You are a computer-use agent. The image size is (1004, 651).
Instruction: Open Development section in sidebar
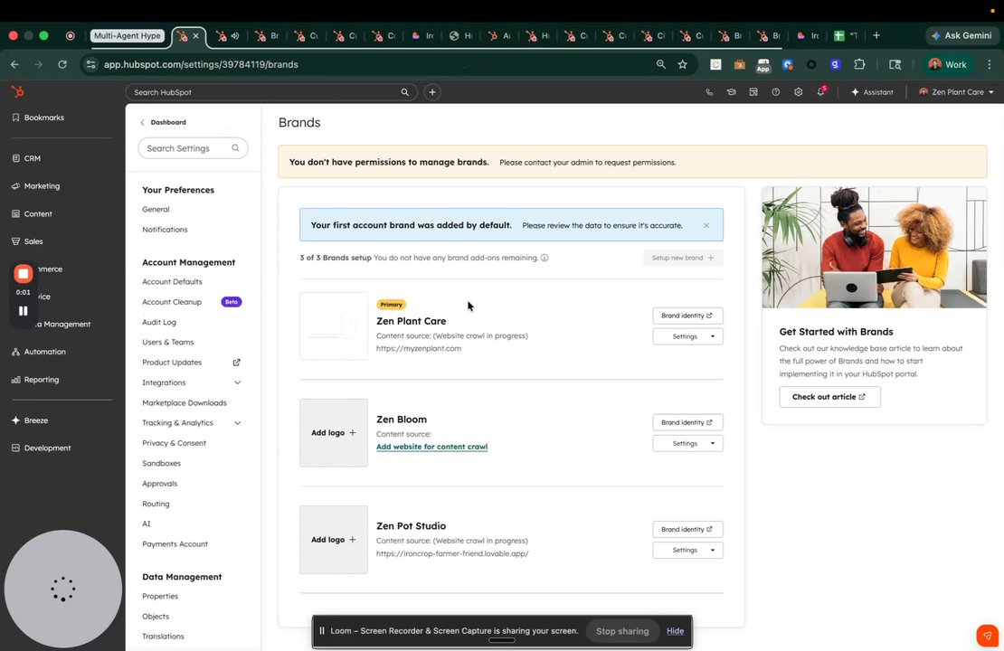coord(41,448)
